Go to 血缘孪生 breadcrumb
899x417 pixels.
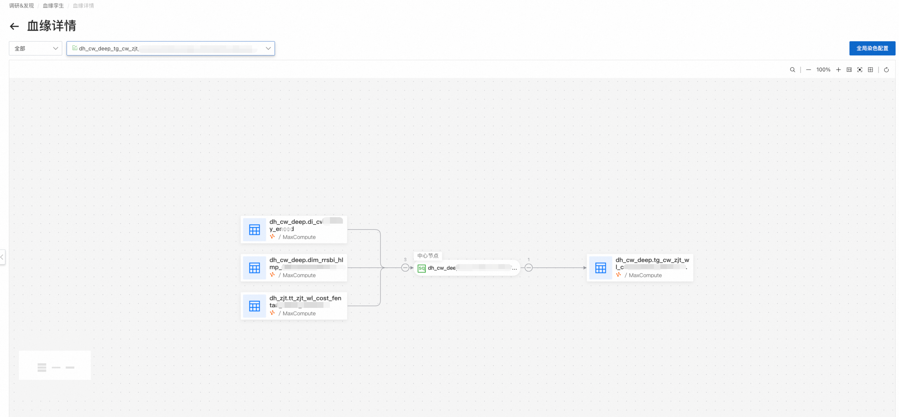coord(53,6)
